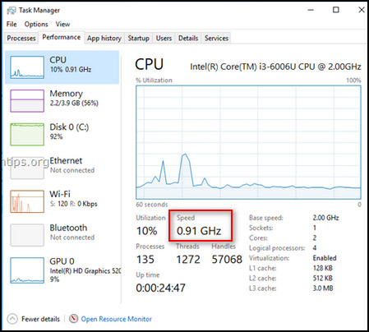Collapse view with Fewer details arrow
The width and height of the screenshot is (369, 332).
(x=12, y=319)
